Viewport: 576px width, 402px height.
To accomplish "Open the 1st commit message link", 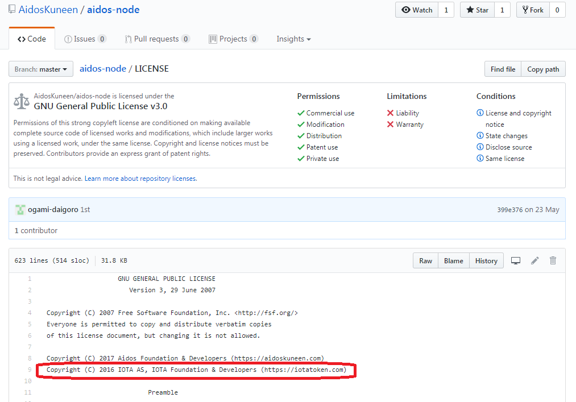I will point(85,209).
